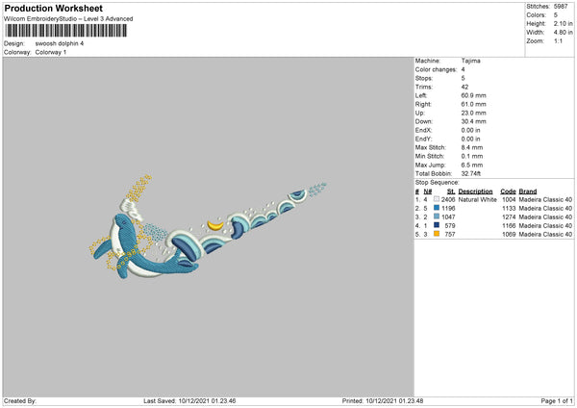The height and width of the screenshot is (408, 577).
Task: Click the Production Worksheet title
Action: pos(53,8)
